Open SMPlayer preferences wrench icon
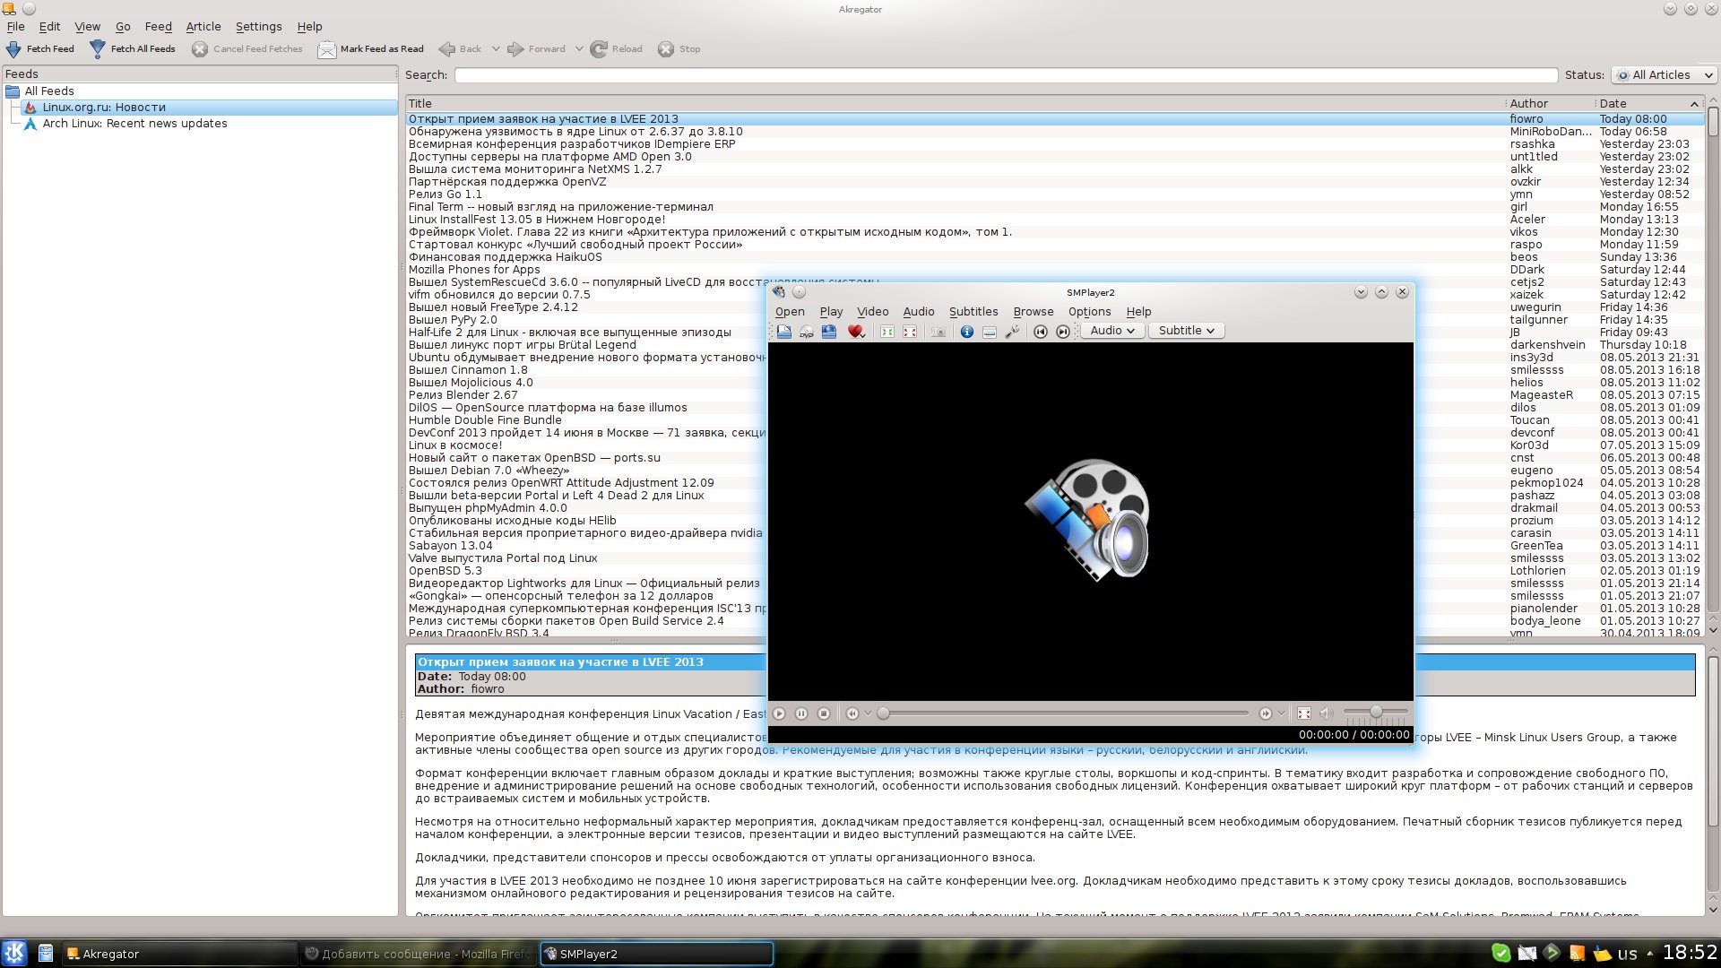The width and height of the screenshot is (1721, 968). (1012, 332)
